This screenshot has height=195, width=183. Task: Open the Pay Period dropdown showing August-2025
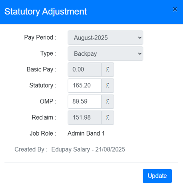coord(105,38)
